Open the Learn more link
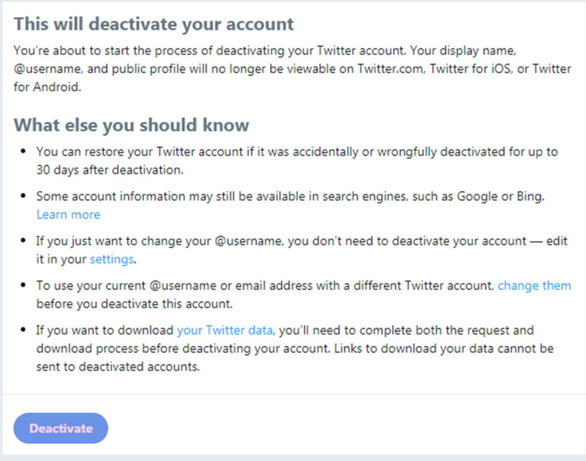Image resolution: width=586 pixels, height=461 pixels. coord(69,214)
